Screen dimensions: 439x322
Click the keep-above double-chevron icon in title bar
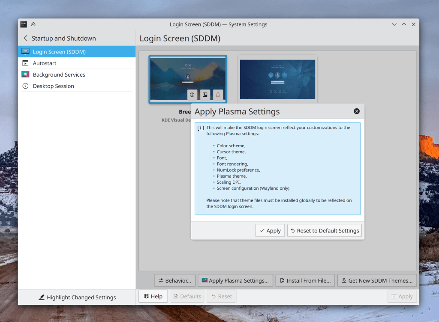33,24
